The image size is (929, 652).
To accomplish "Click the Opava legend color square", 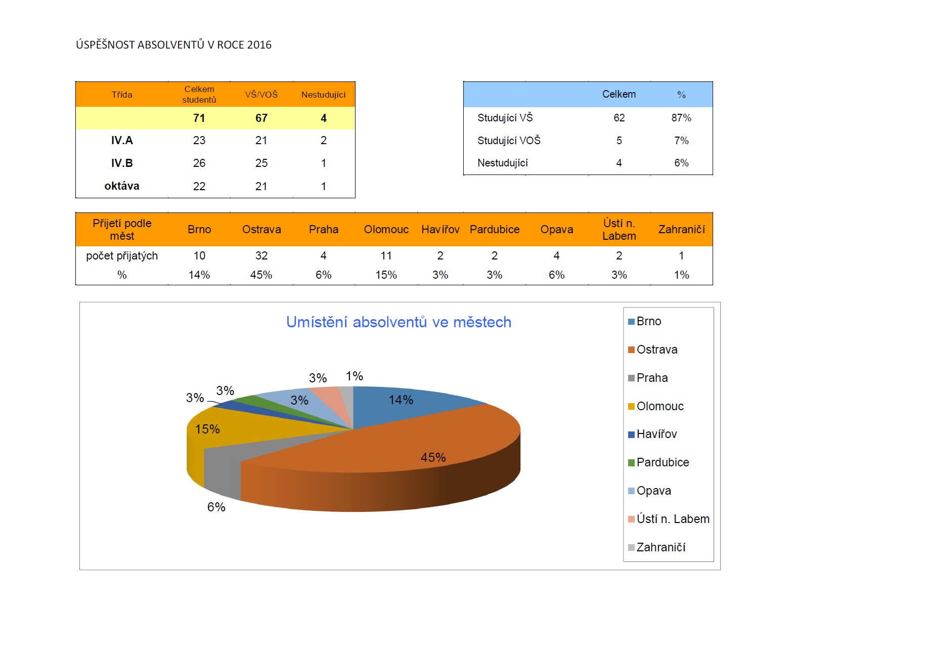I will click(630, 490).
